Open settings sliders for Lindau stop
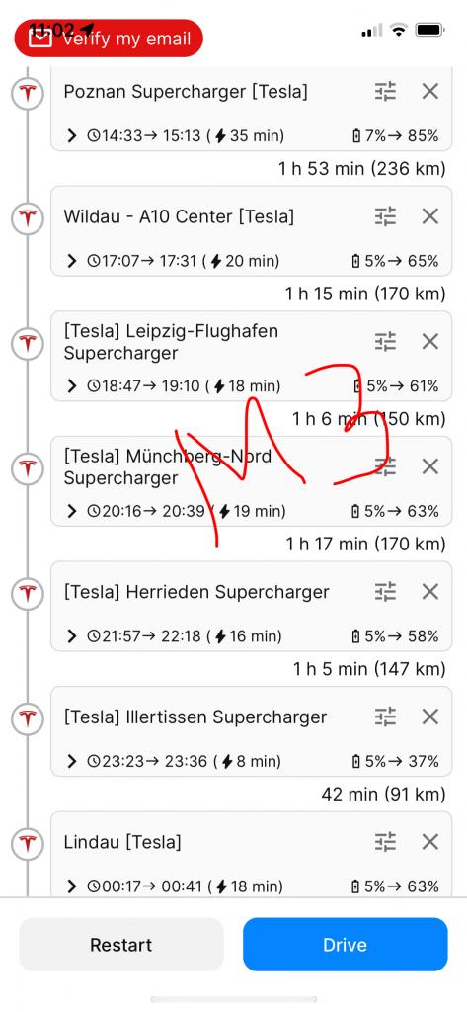The height and width of the screenshot is (1012, 467). click(385, 842)
